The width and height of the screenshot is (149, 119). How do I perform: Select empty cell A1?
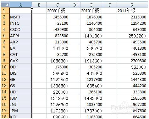20,11
